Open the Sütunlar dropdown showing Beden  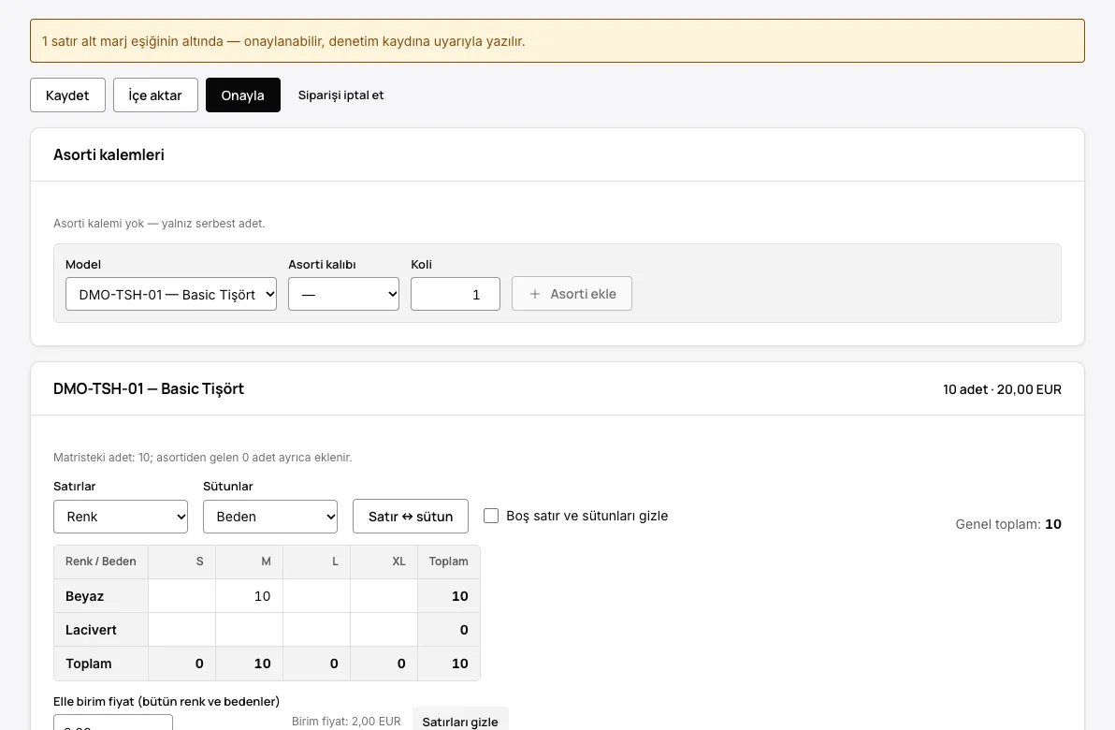[x=270, y=517]
